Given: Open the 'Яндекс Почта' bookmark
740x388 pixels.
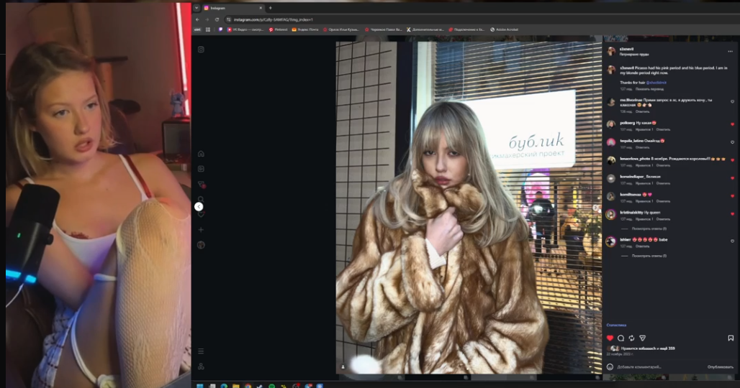Looking at the screenshot, I should [305, 29].
